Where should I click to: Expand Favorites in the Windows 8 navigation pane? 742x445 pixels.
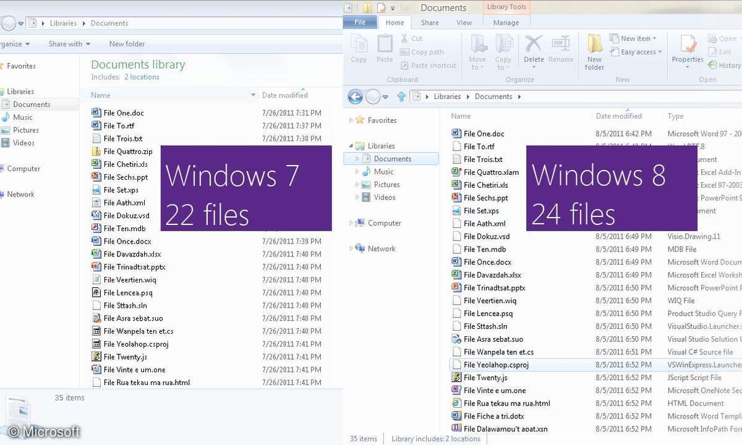351,121
